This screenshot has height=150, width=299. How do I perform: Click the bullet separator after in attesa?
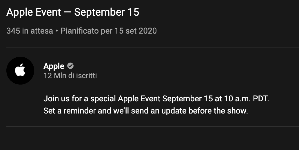click(x=56, y=31)
